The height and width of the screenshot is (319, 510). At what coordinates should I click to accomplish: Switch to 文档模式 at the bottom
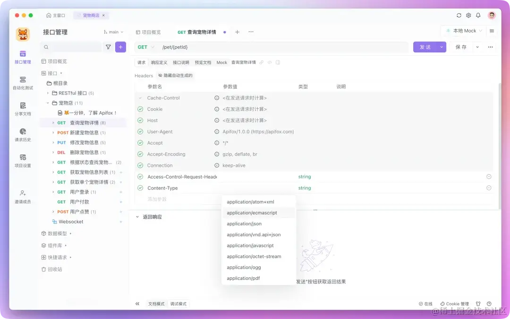(156, 303)
